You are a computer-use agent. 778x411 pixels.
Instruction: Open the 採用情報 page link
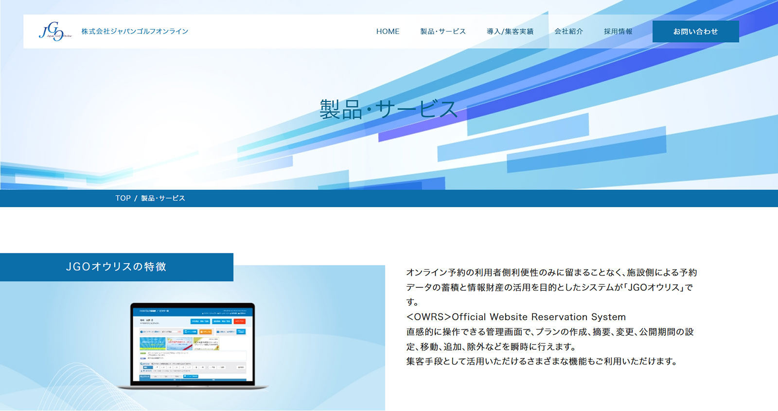point(618,32)
